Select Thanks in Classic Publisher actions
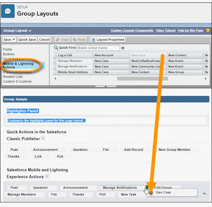 (x=16, y=157)
